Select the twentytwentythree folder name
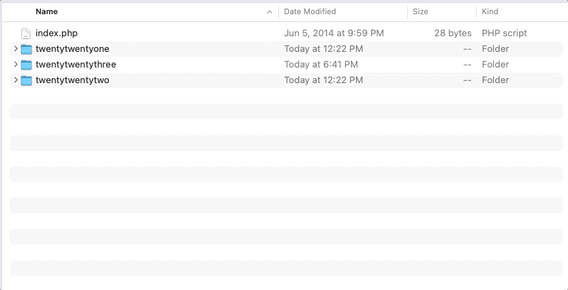The height and width of the screenshot is (290, 568). pyautogui.click(x=75, y=65)
